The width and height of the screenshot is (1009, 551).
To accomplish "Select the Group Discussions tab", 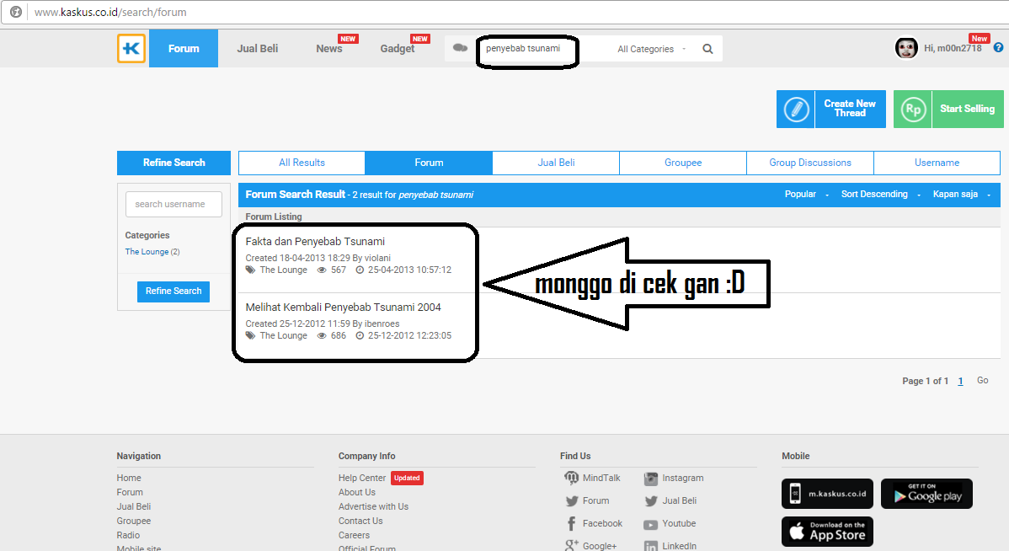I will tap(810, 163).
